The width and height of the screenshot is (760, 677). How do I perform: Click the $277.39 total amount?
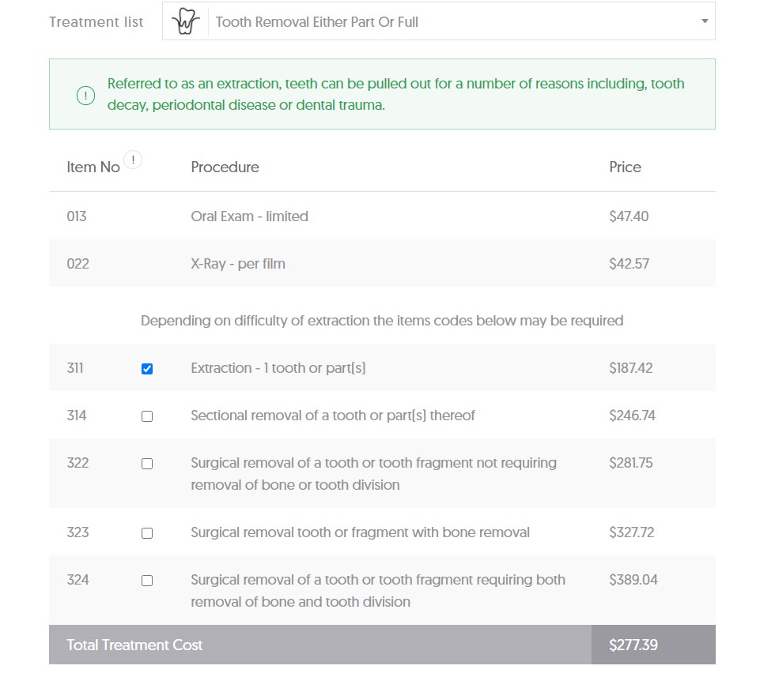633,645
